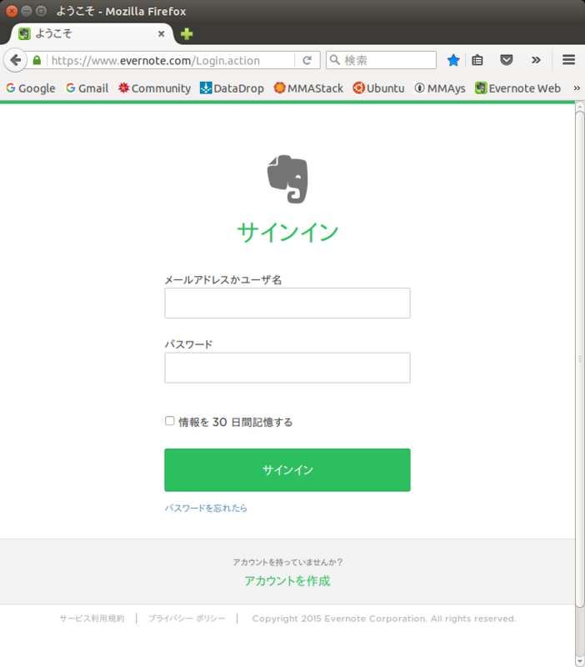585x667 pixels.
Task: Click the パスワードを忘れたら link
Action: (206, 508)
